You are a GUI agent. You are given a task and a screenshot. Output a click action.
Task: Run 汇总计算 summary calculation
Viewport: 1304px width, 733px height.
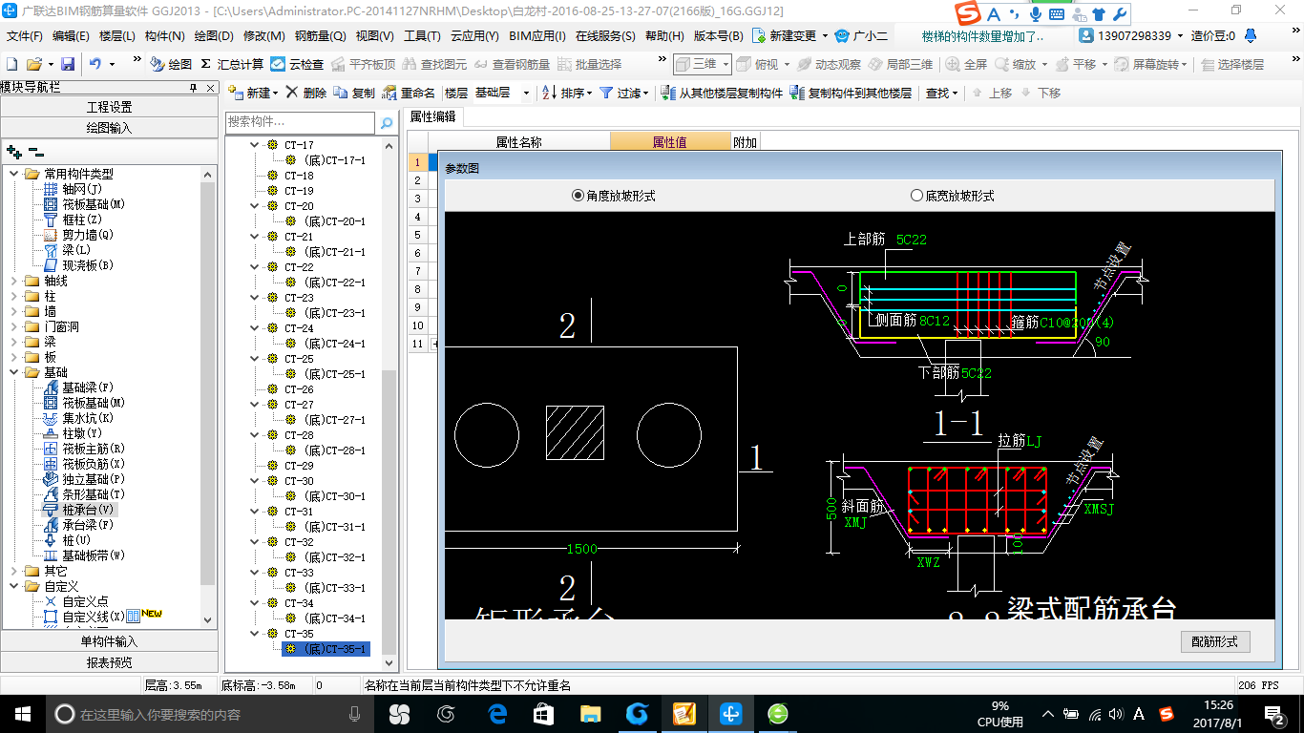232,64
